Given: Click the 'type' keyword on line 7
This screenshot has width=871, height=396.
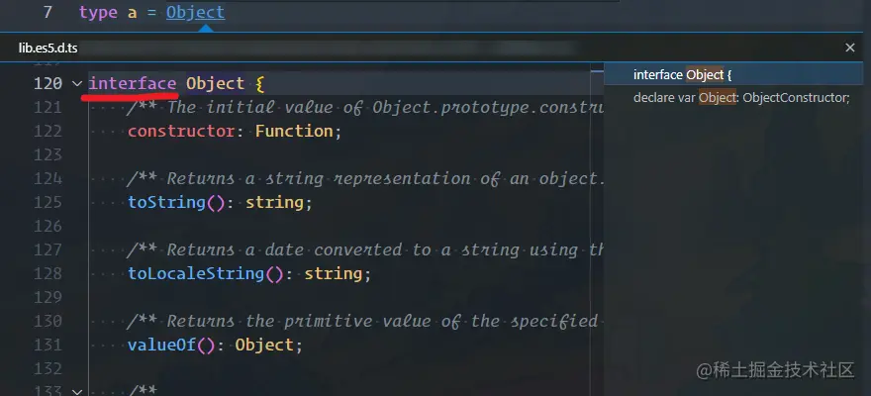Looking at the screenshot, I should pyautogui.click(x=98, y=13).
